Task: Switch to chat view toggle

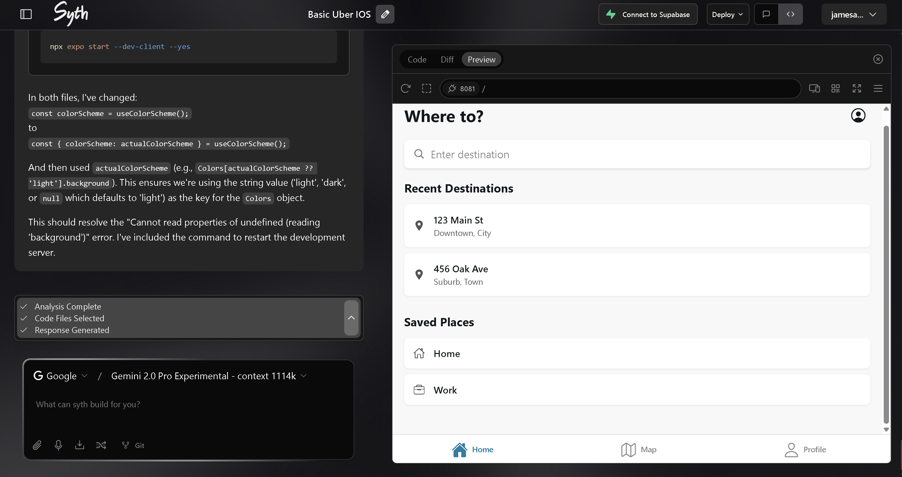Action: point(766,14)
